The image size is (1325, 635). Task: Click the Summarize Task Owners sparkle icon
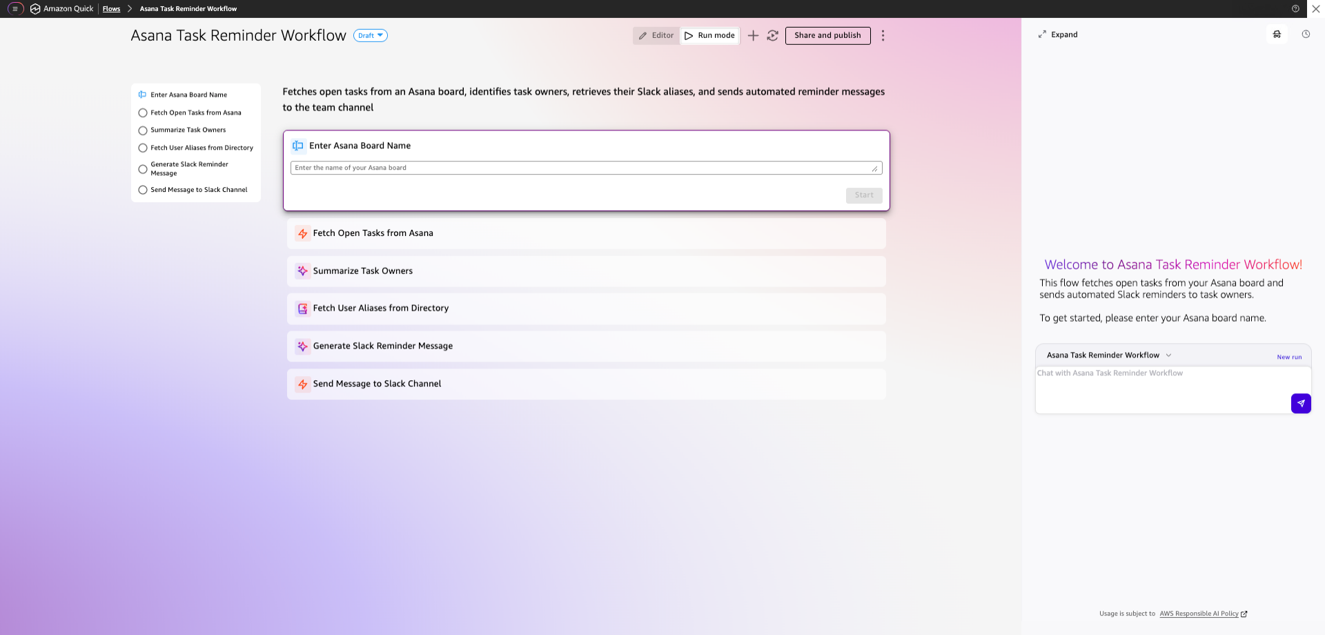tap(302, 271)
